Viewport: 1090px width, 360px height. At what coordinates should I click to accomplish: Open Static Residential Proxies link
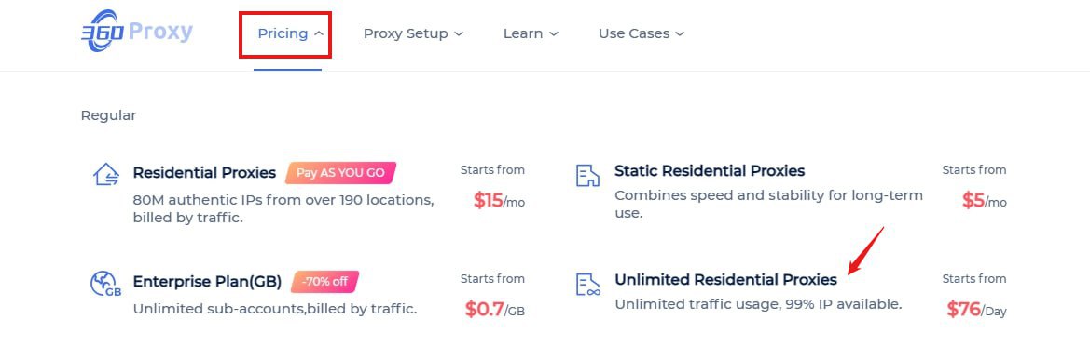coord(709,170)
